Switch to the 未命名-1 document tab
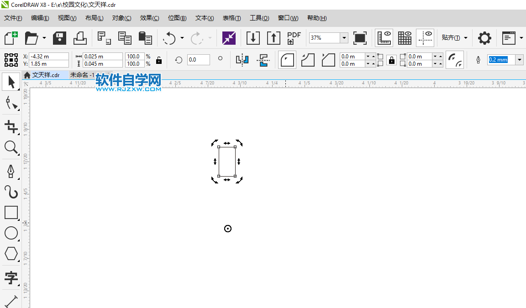Screen dimensions: 526x308 coord(82,75)
